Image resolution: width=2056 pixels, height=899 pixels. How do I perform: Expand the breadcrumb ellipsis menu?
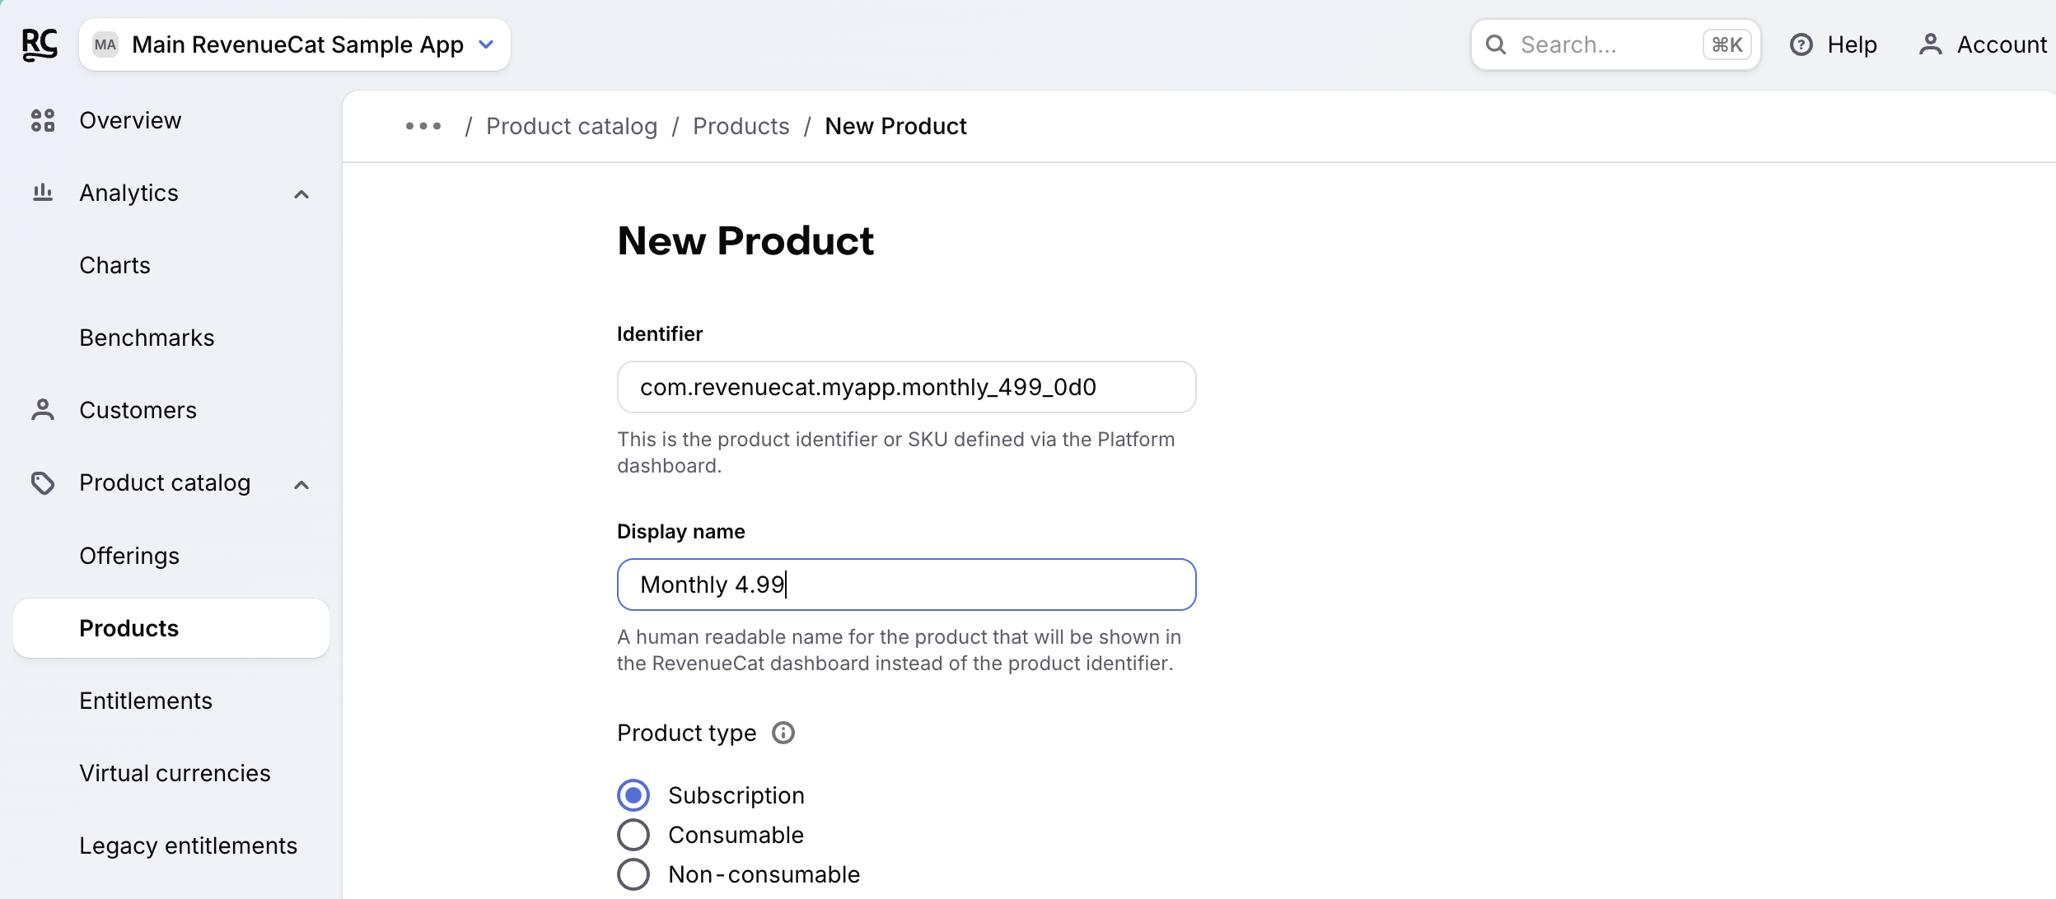(423, 126)
